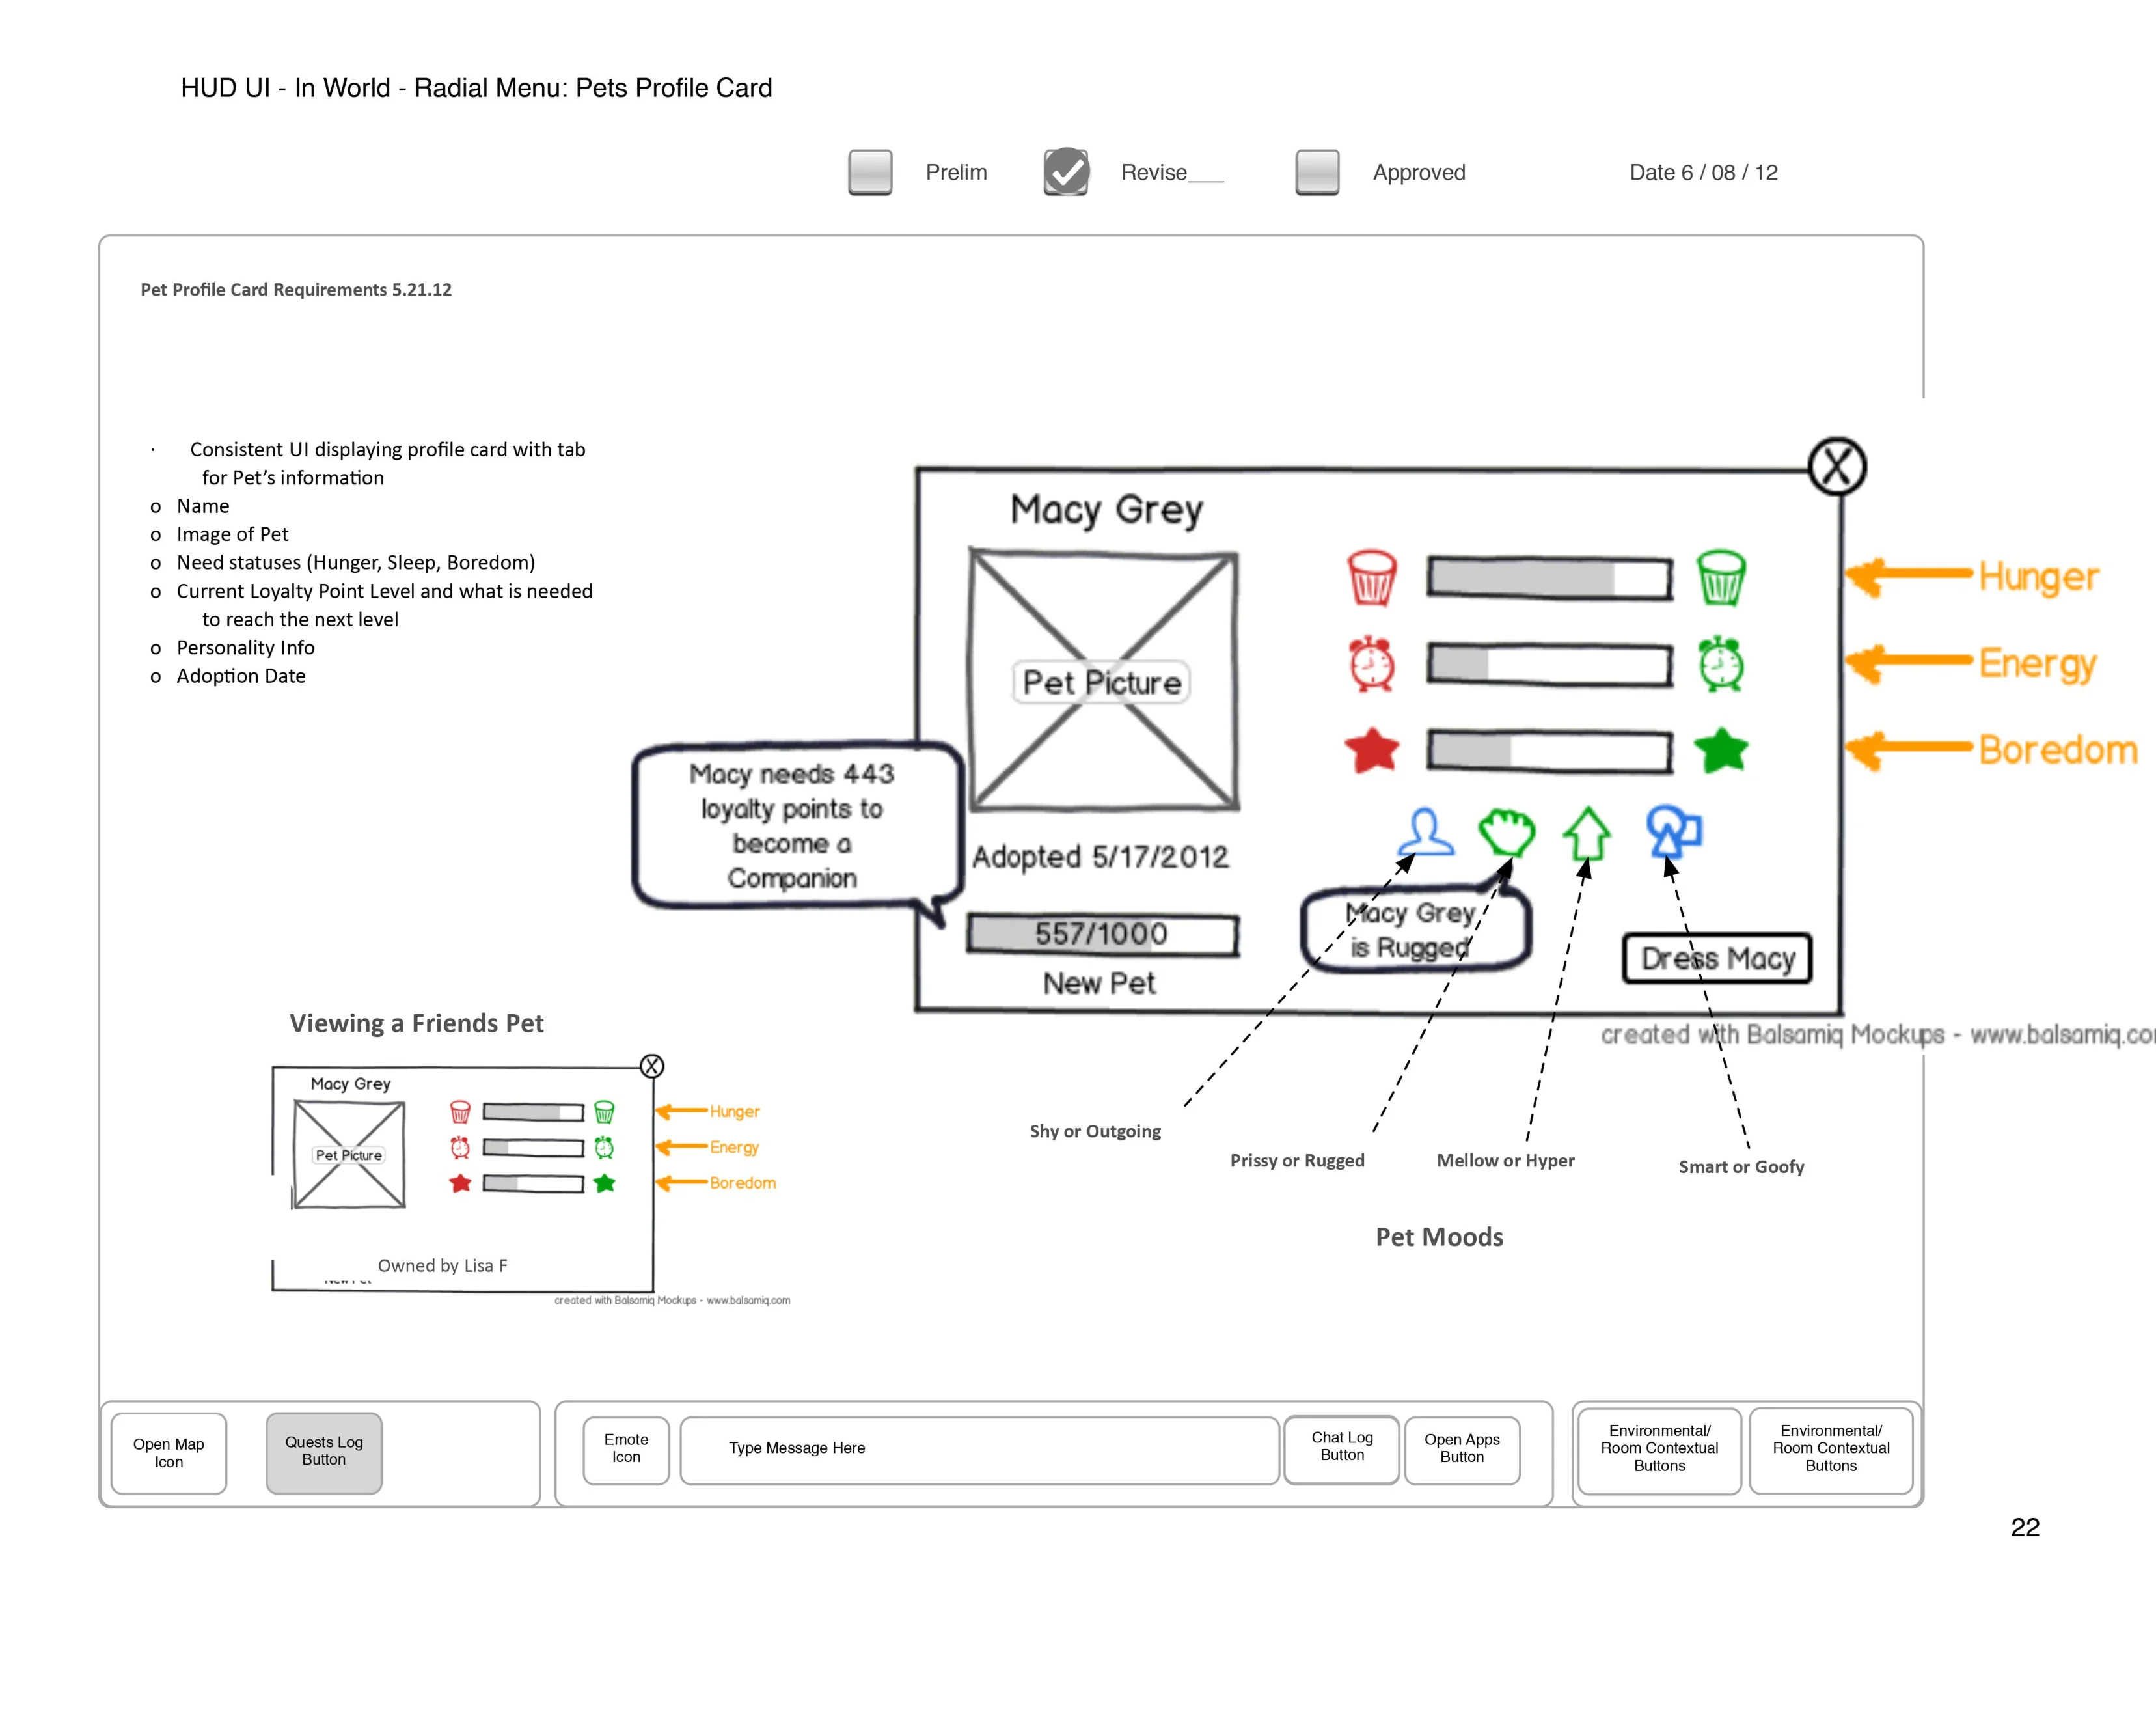
Task: Click the Type Message Here field
Action: [x=980, y=1450]
